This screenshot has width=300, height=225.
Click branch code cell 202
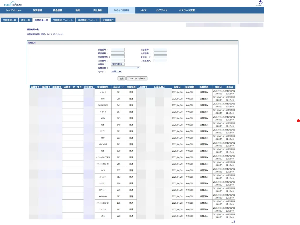119,157
